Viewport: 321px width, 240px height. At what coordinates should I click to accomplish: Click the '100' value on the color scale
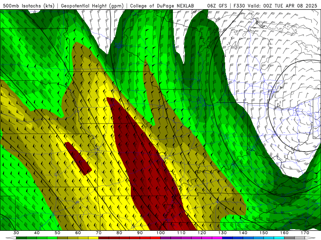click(160, 233)
